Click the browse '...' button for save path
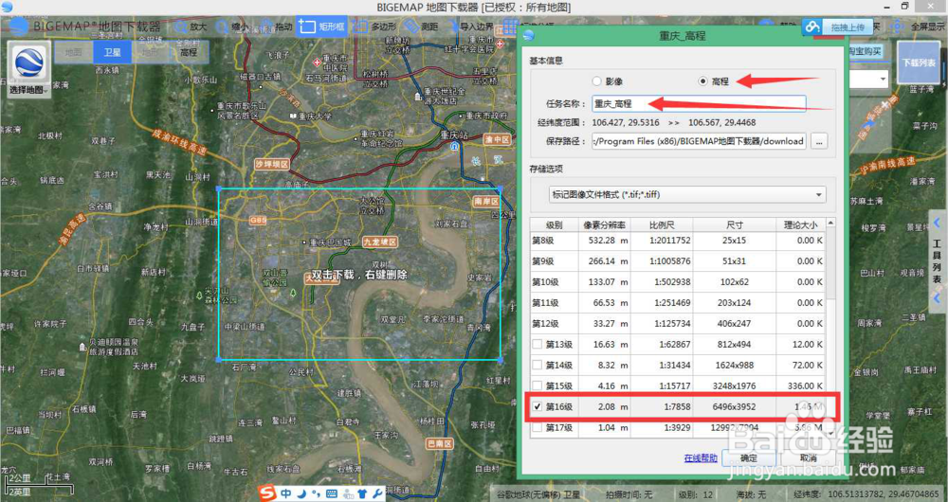Viewport: 948px width, 502px height. point(819,141)
